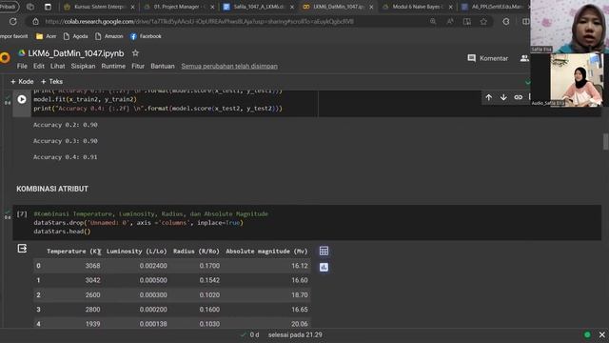609x343 pixels.
Task: Click the output toggle icon left of table
Action: pyautogui.click(x=22, y=249)
